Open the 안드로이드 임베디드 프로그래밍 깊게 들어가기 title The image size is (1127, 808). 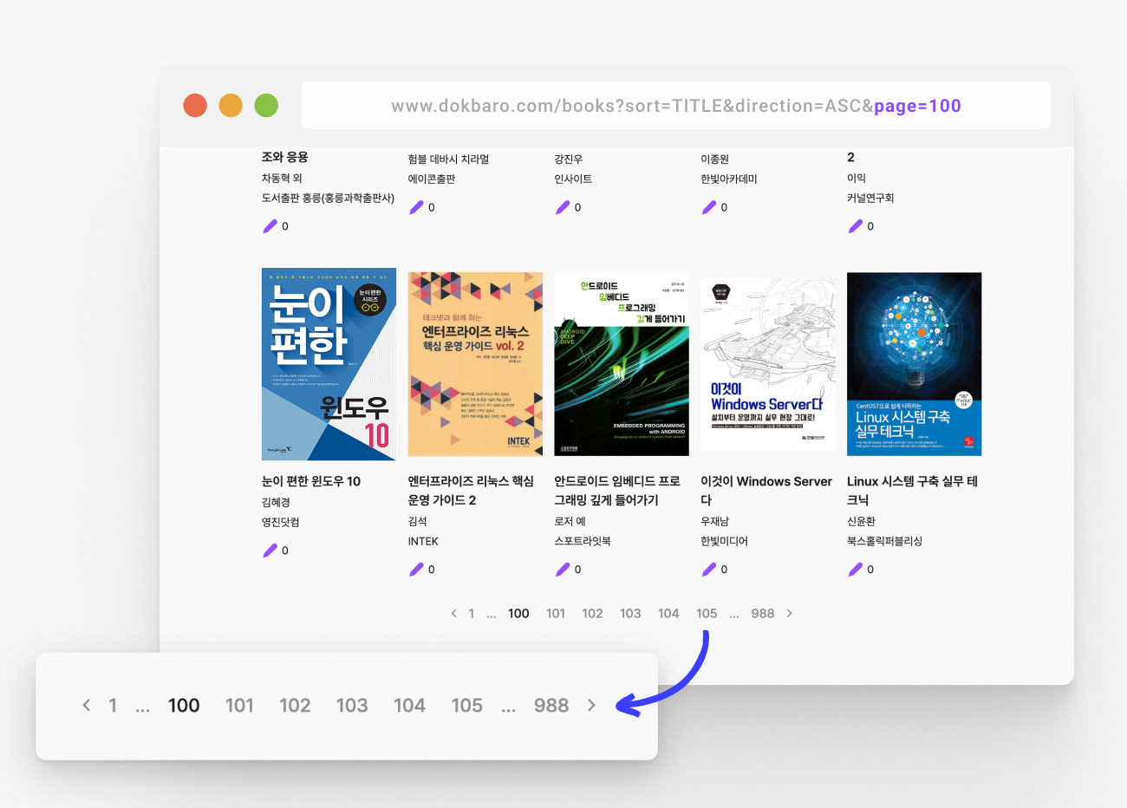(x=618, y=491)
